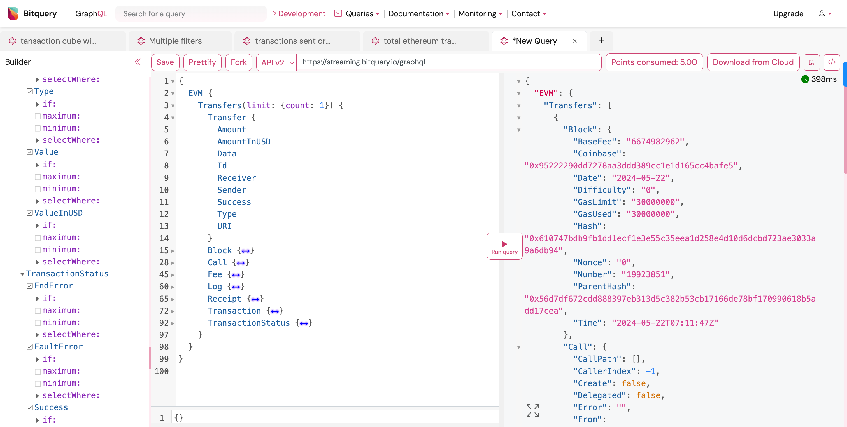Screen dimensions: 847x427
Task: Click the code view icon in toolbar
Action: click(832, 62)
